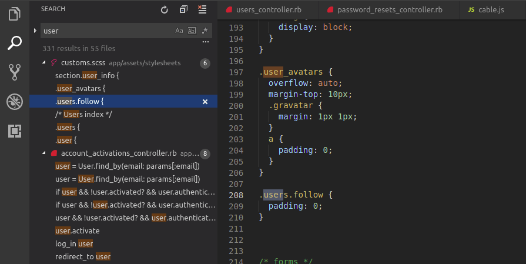Open the Source Control view
526x264 pixels.
[x=15, y=72]
